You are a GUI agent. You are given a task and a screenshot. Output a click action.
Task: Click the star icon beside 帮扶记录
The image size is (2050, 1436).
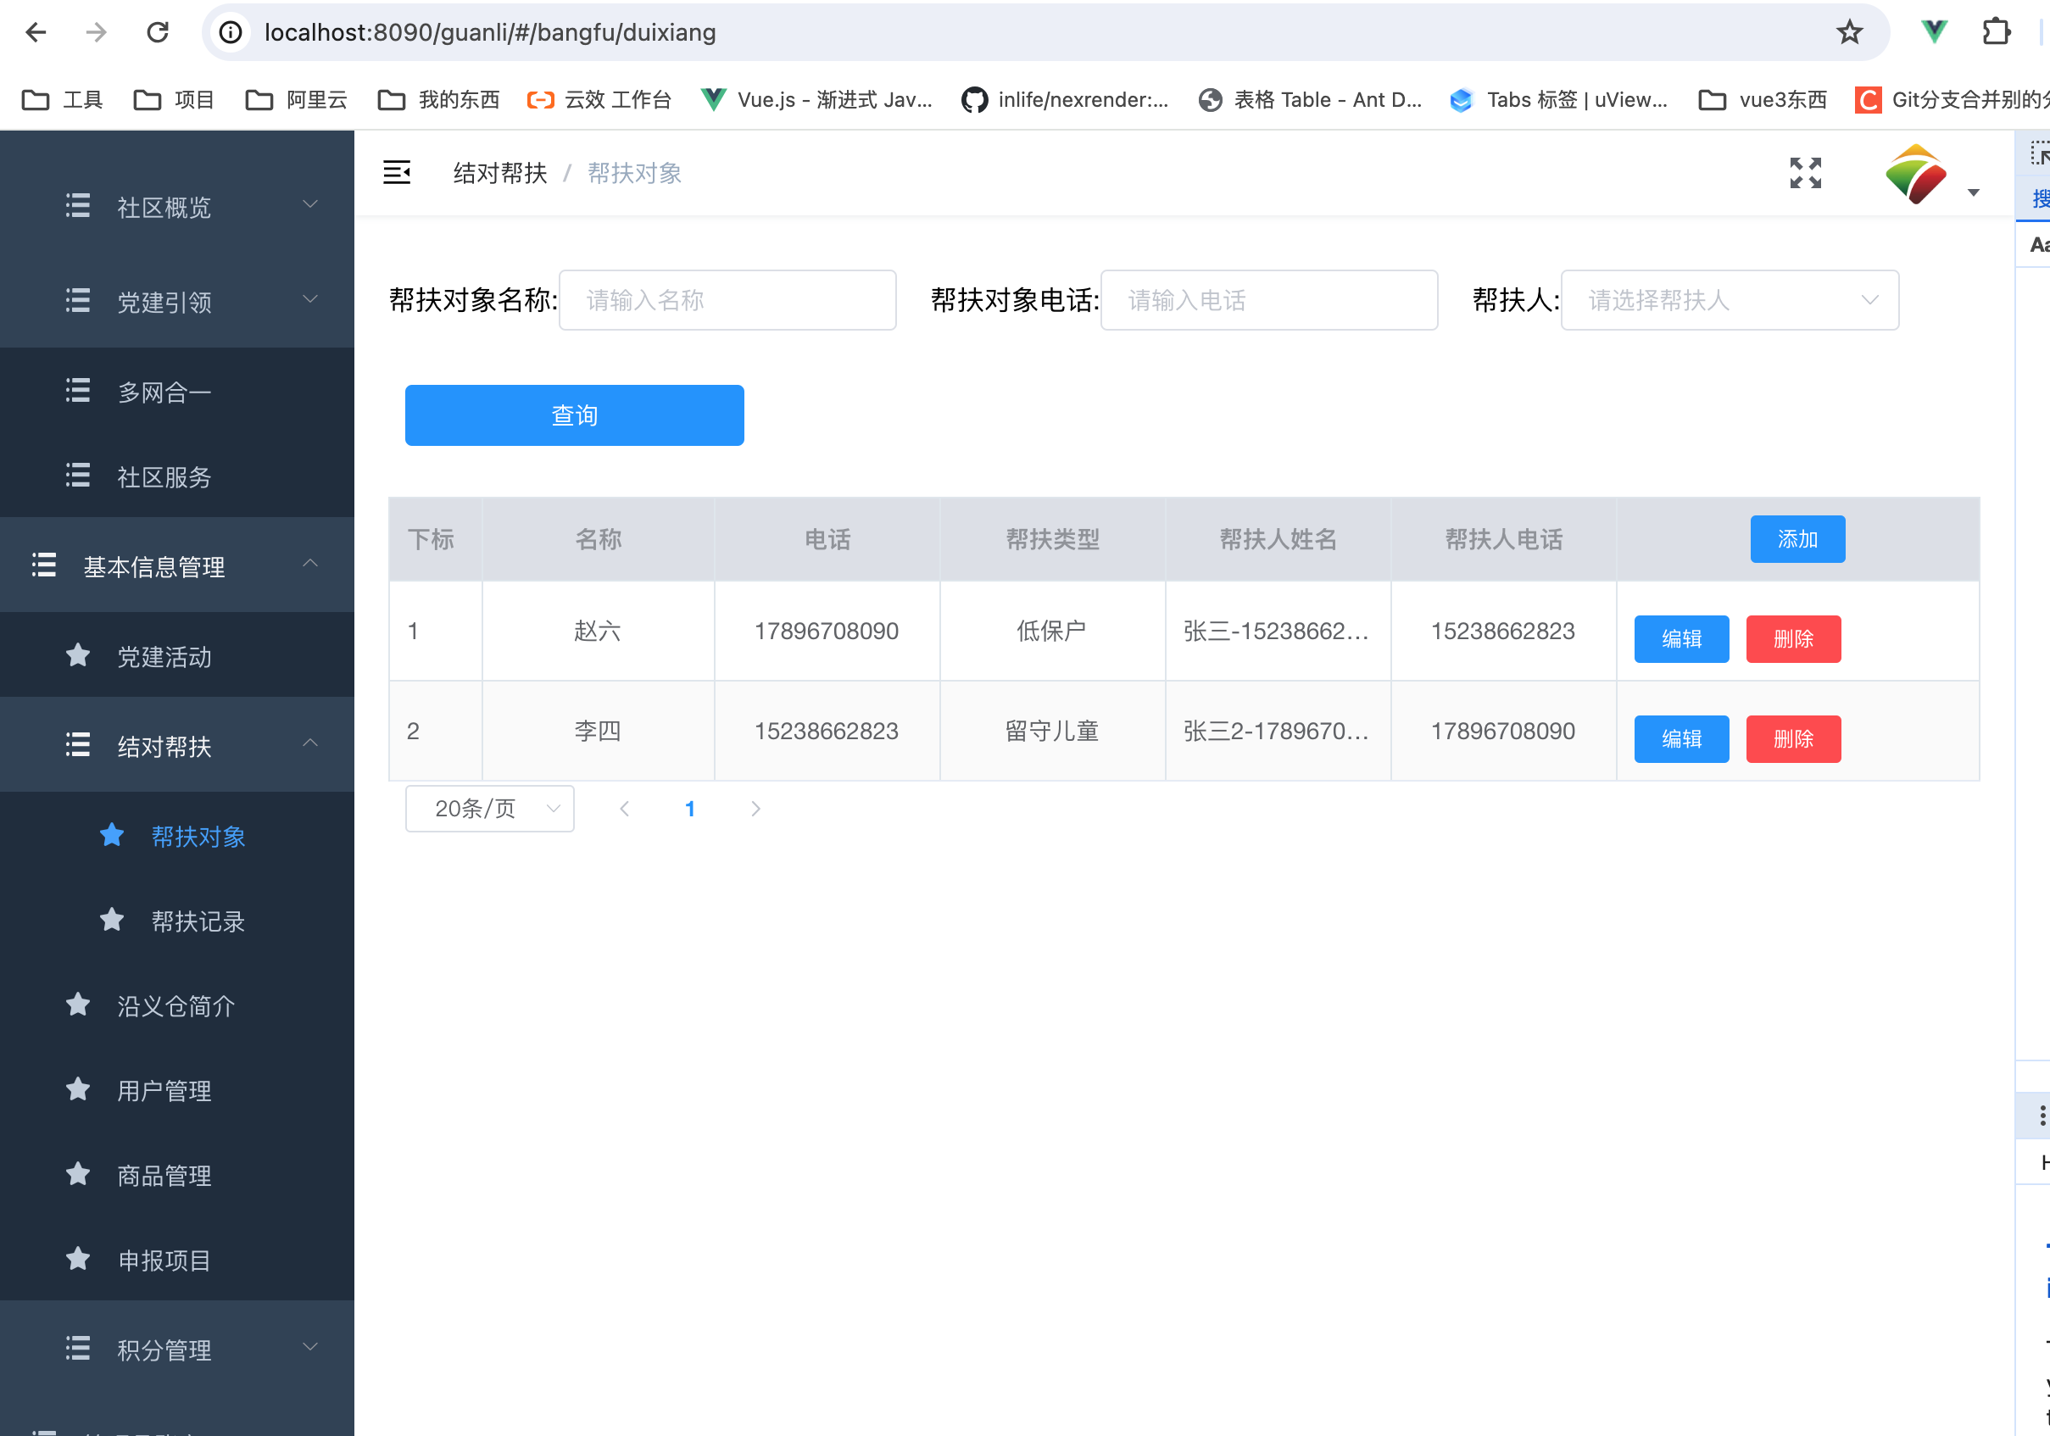click(112, 920)
